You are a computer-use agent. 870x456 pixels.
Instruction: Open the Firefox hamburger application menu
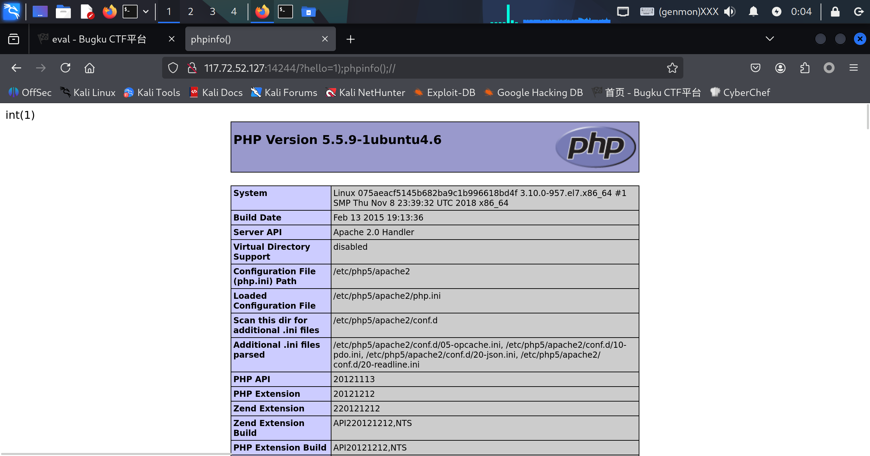pos(853,68)
